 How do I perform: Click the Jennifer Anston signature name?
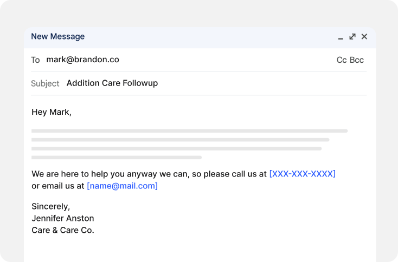[x=63, y=218]
